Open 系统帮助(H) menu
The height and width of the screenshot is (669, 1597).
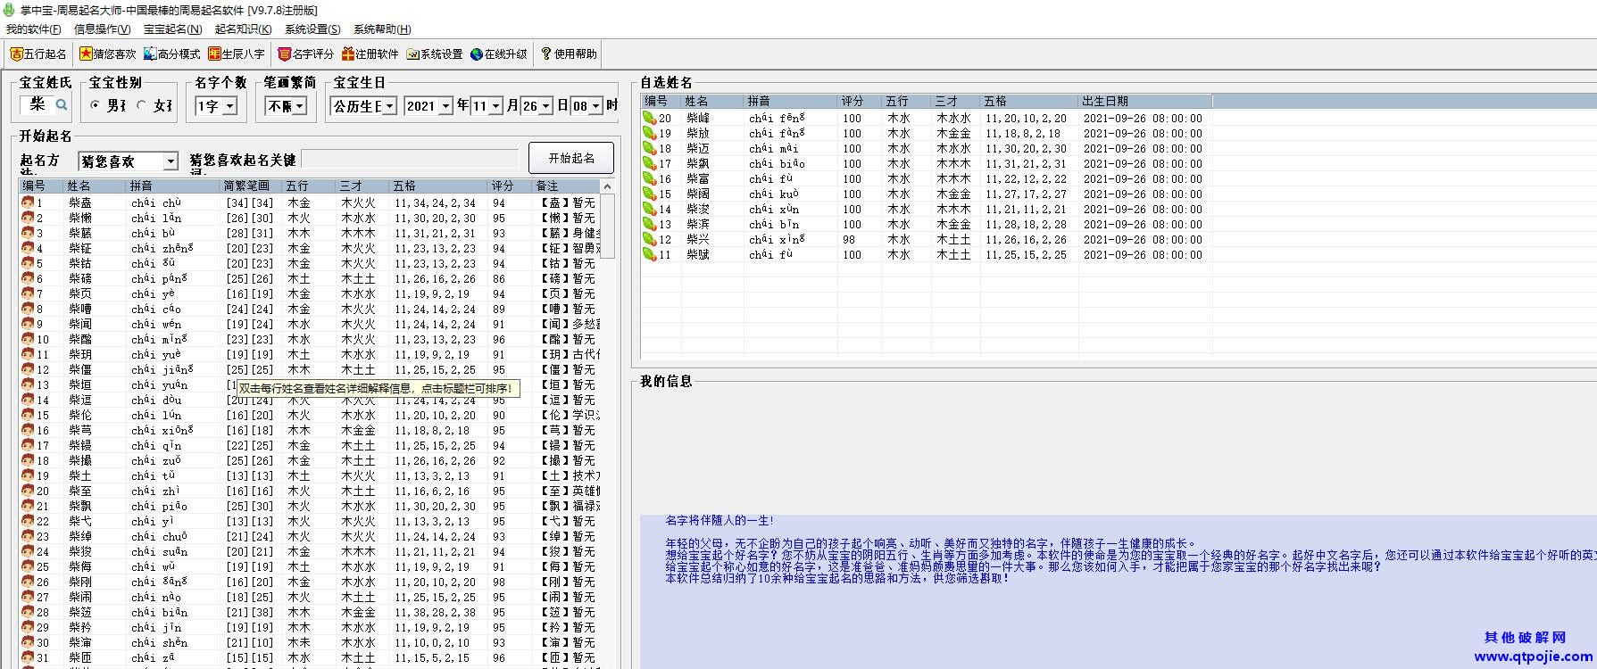(x=382, y=29)
